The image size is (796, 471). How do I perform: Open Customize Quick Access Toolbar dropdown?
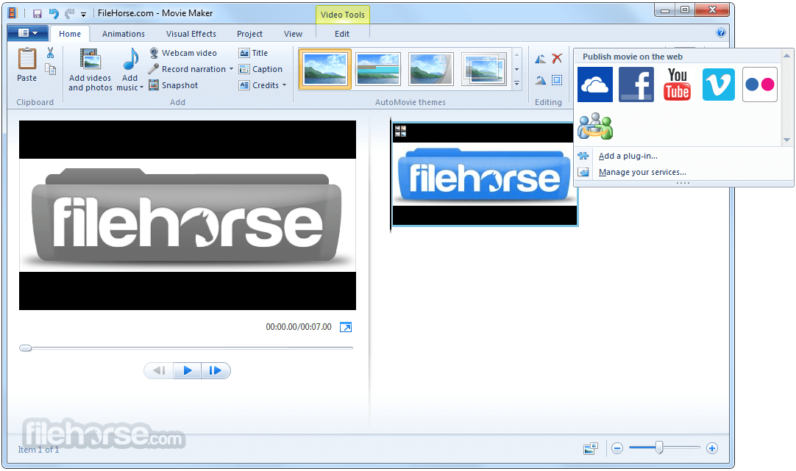[84, 14]
